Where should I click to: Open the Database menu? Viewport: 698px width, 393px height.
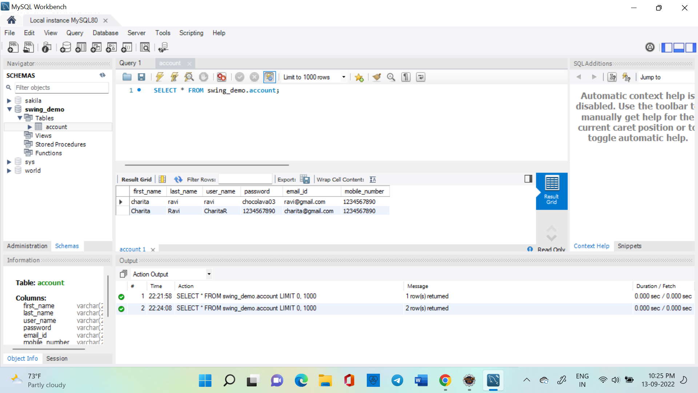pos(105,33)
